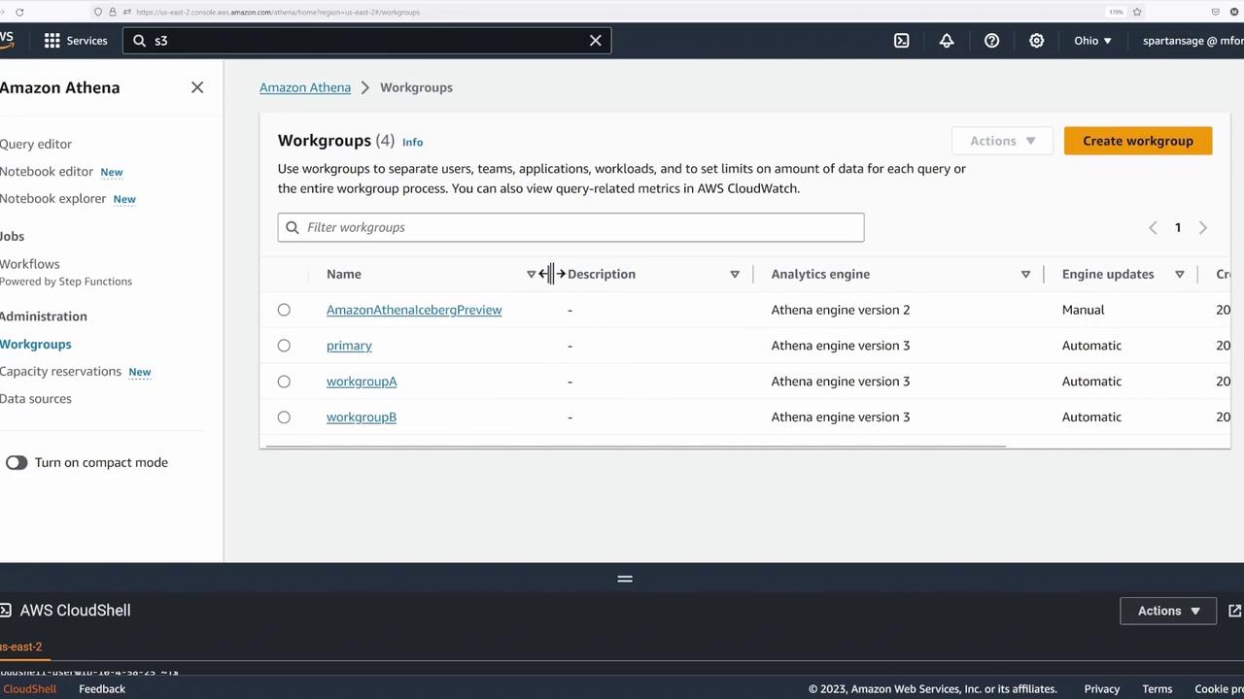The height and width of the screenshot is (699, 1244).
Task: Go to the next workgroups page
Action: coord(1203,227)
